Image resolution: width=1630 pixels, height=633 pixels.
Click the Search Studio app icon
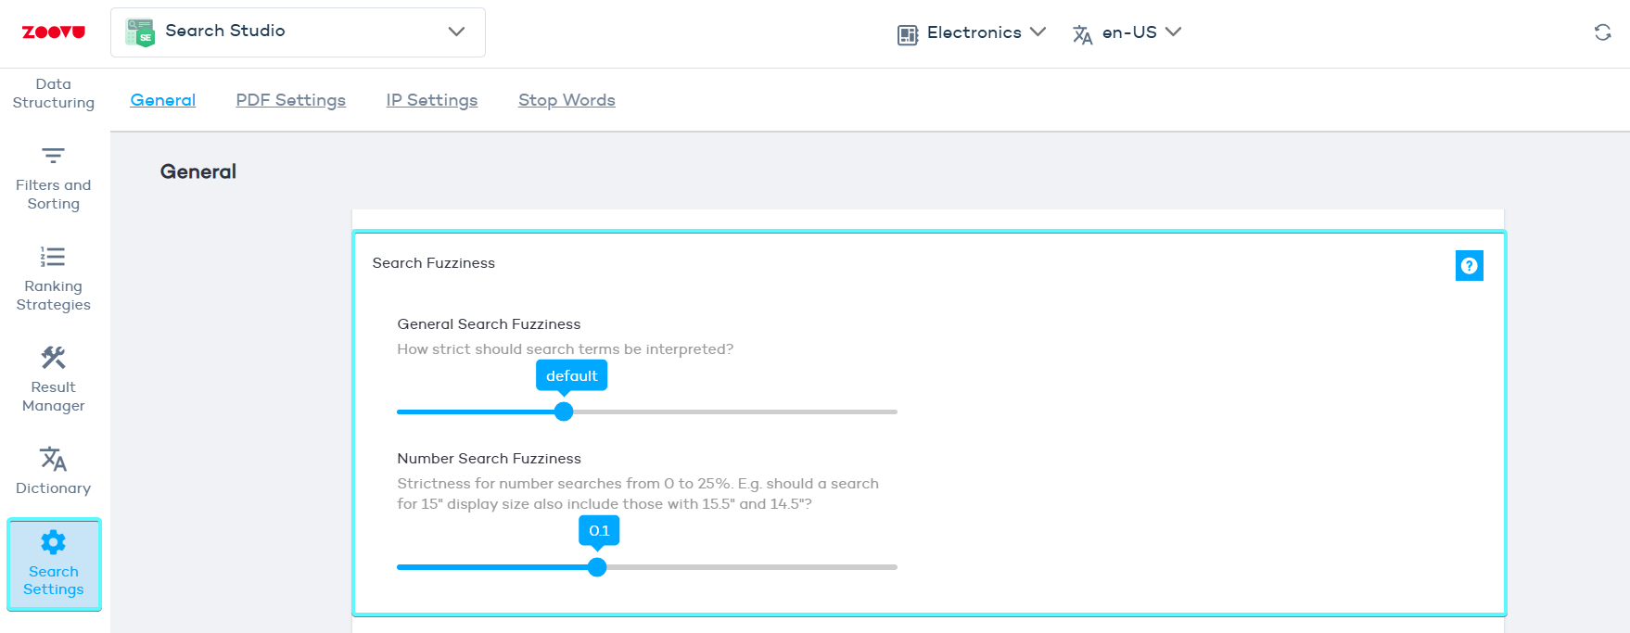click(x=140, y=32)
